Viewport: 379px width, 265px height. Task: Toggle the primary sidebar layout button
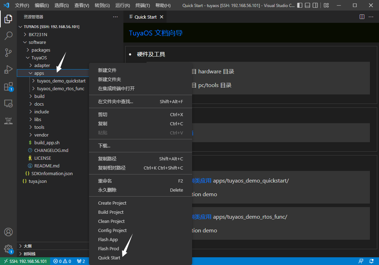299,6
